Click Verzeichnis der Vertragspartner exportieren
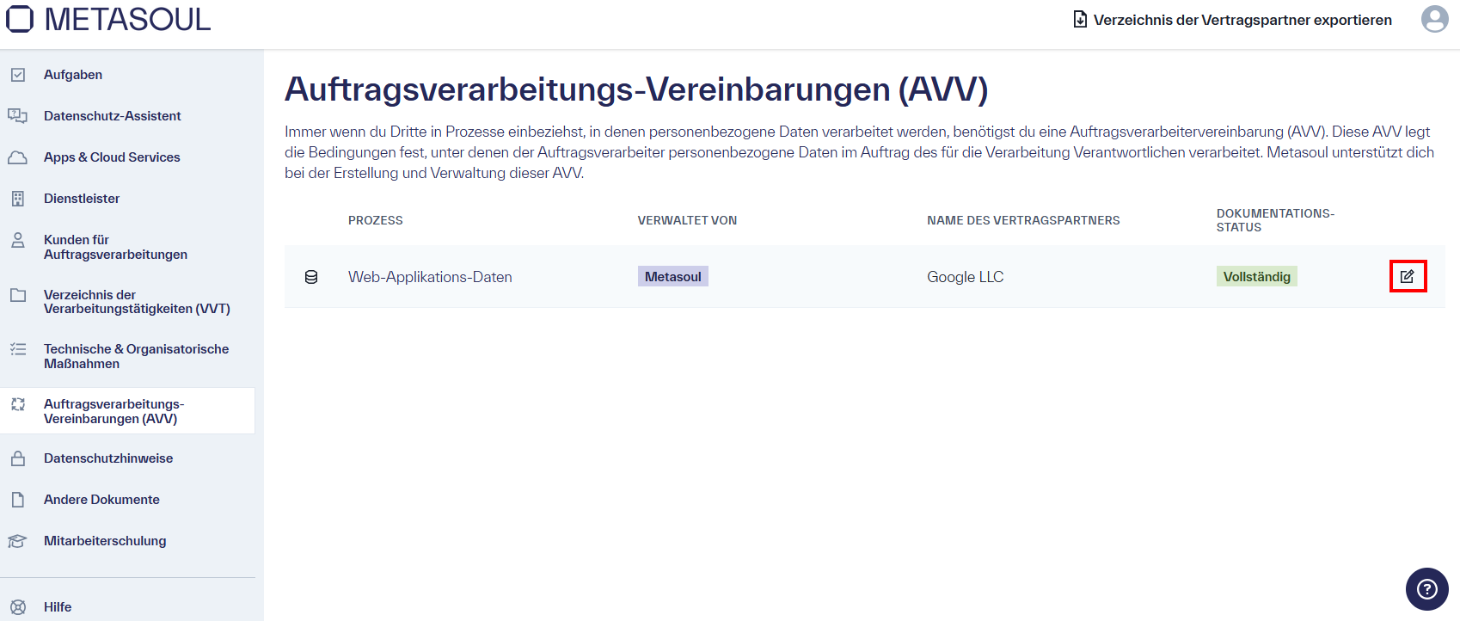Viewport: 1460px width, 621px height. point(1242,20)
